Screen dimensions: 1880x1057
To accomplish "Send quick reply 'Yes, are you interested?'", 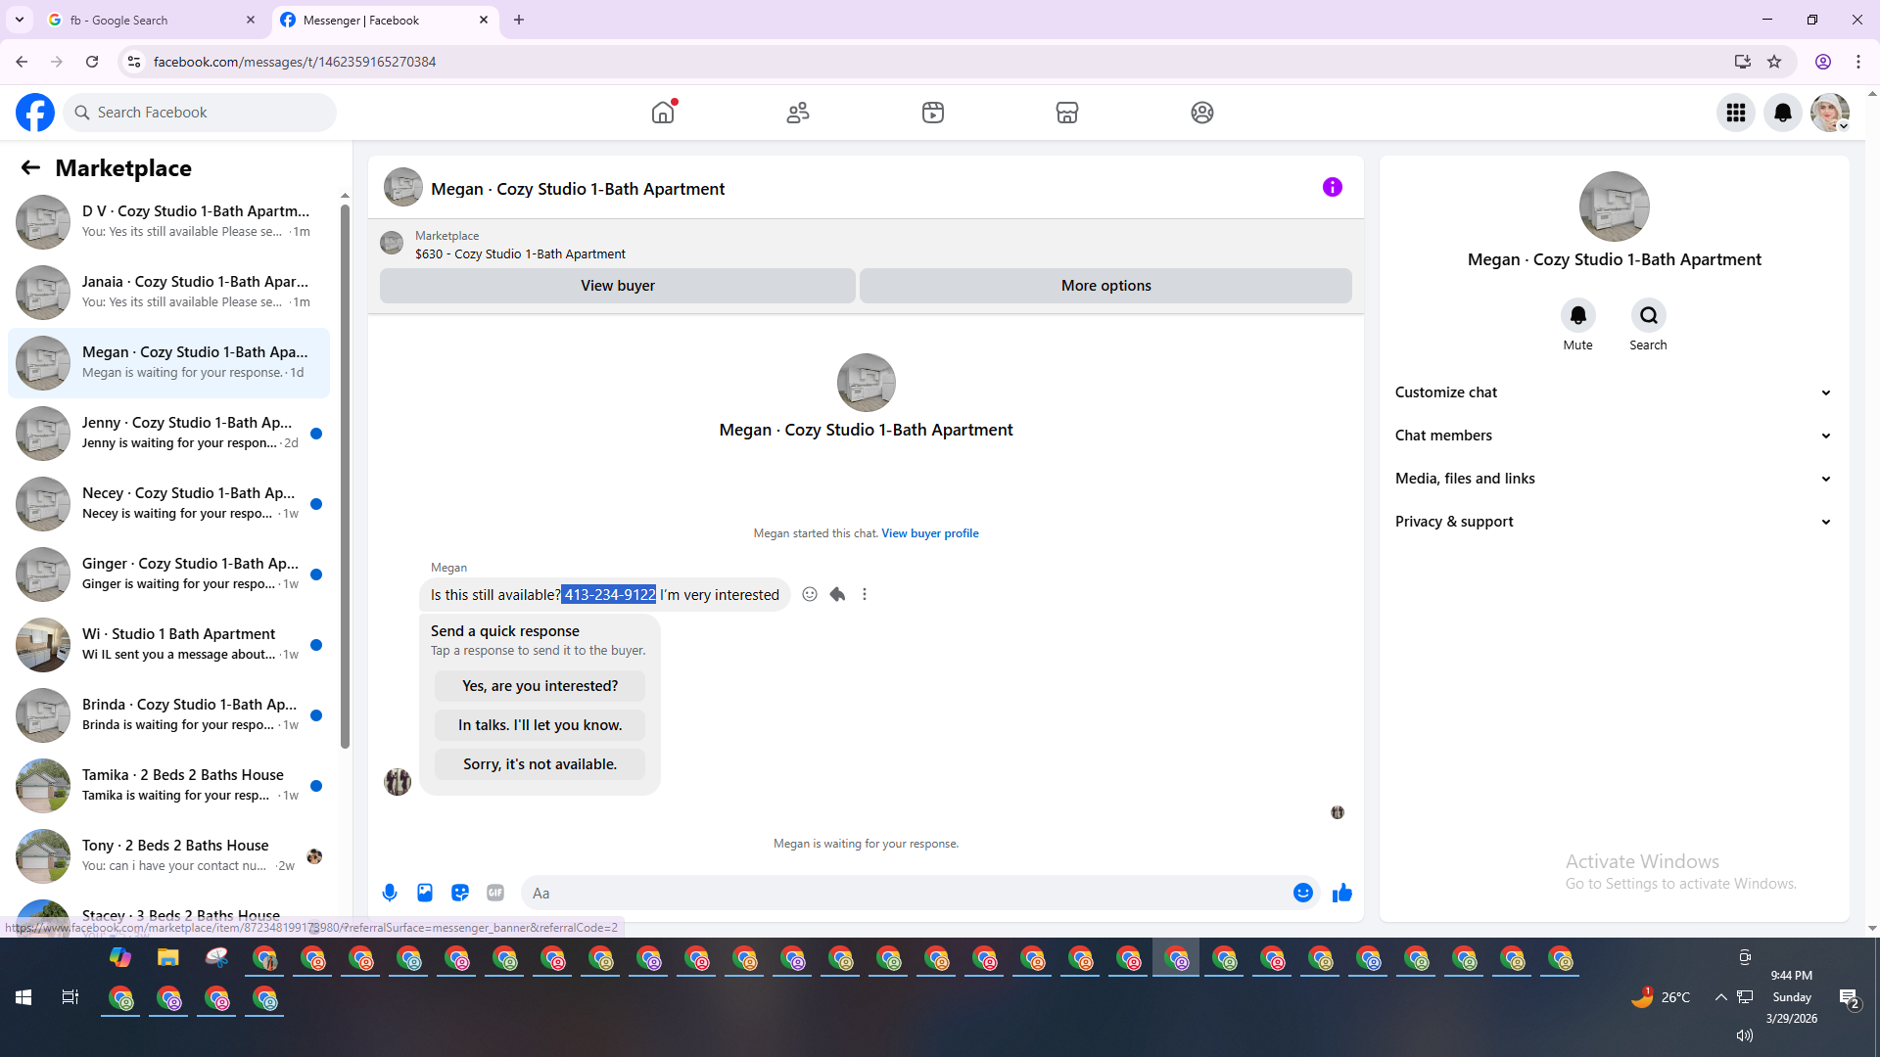I will tap(540, 686).
